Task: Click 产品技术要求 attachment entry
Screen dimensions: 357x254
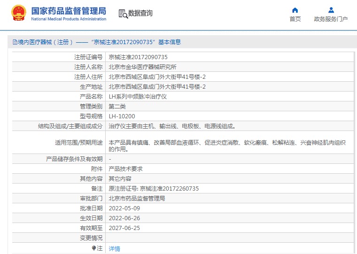Action: pyautogui.click(x=125, y=169)
